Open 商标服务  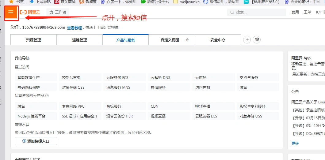[x=124, y=106]
